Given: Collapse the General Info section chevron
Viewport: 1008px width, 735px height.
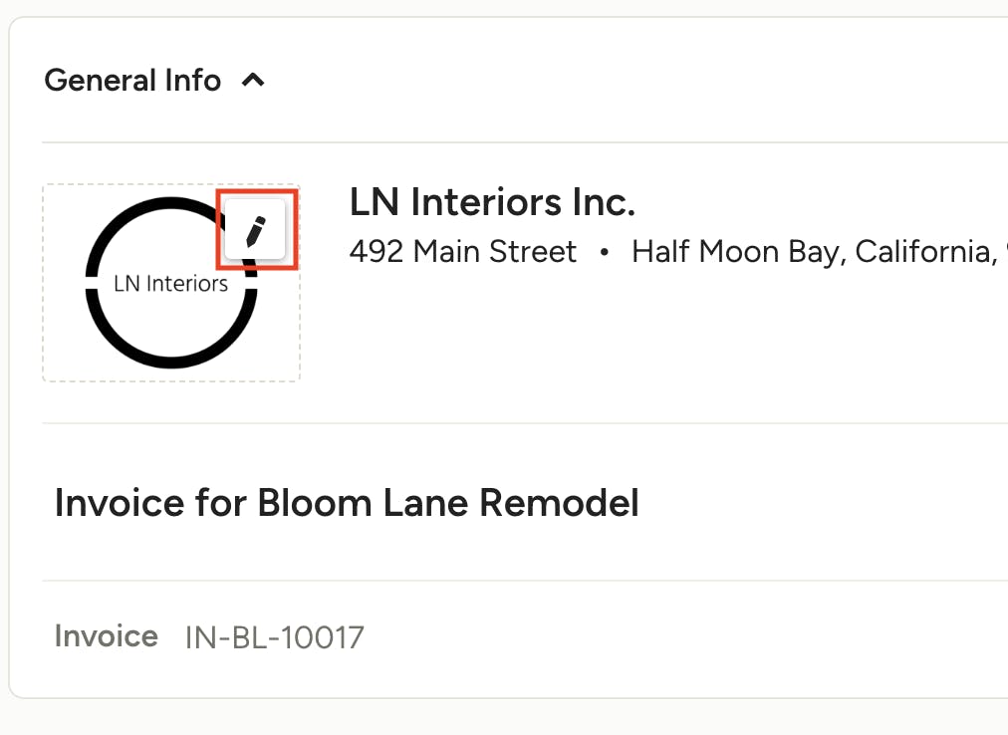Looking at the screenshot, I should pyautogui.click(x=253, y=81).
